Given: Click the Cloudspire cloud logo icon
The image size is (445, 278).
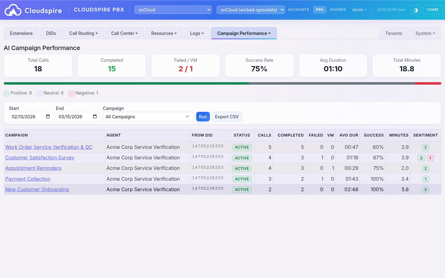Looking at the screenshot, I should 12,10.
